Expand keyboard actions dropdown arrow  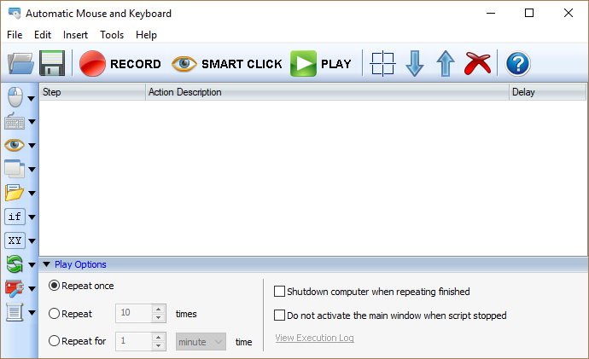point(32,122)
